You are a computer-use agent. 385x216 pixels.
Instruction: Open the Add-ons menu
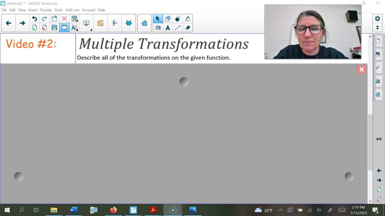tap(72, 10)
